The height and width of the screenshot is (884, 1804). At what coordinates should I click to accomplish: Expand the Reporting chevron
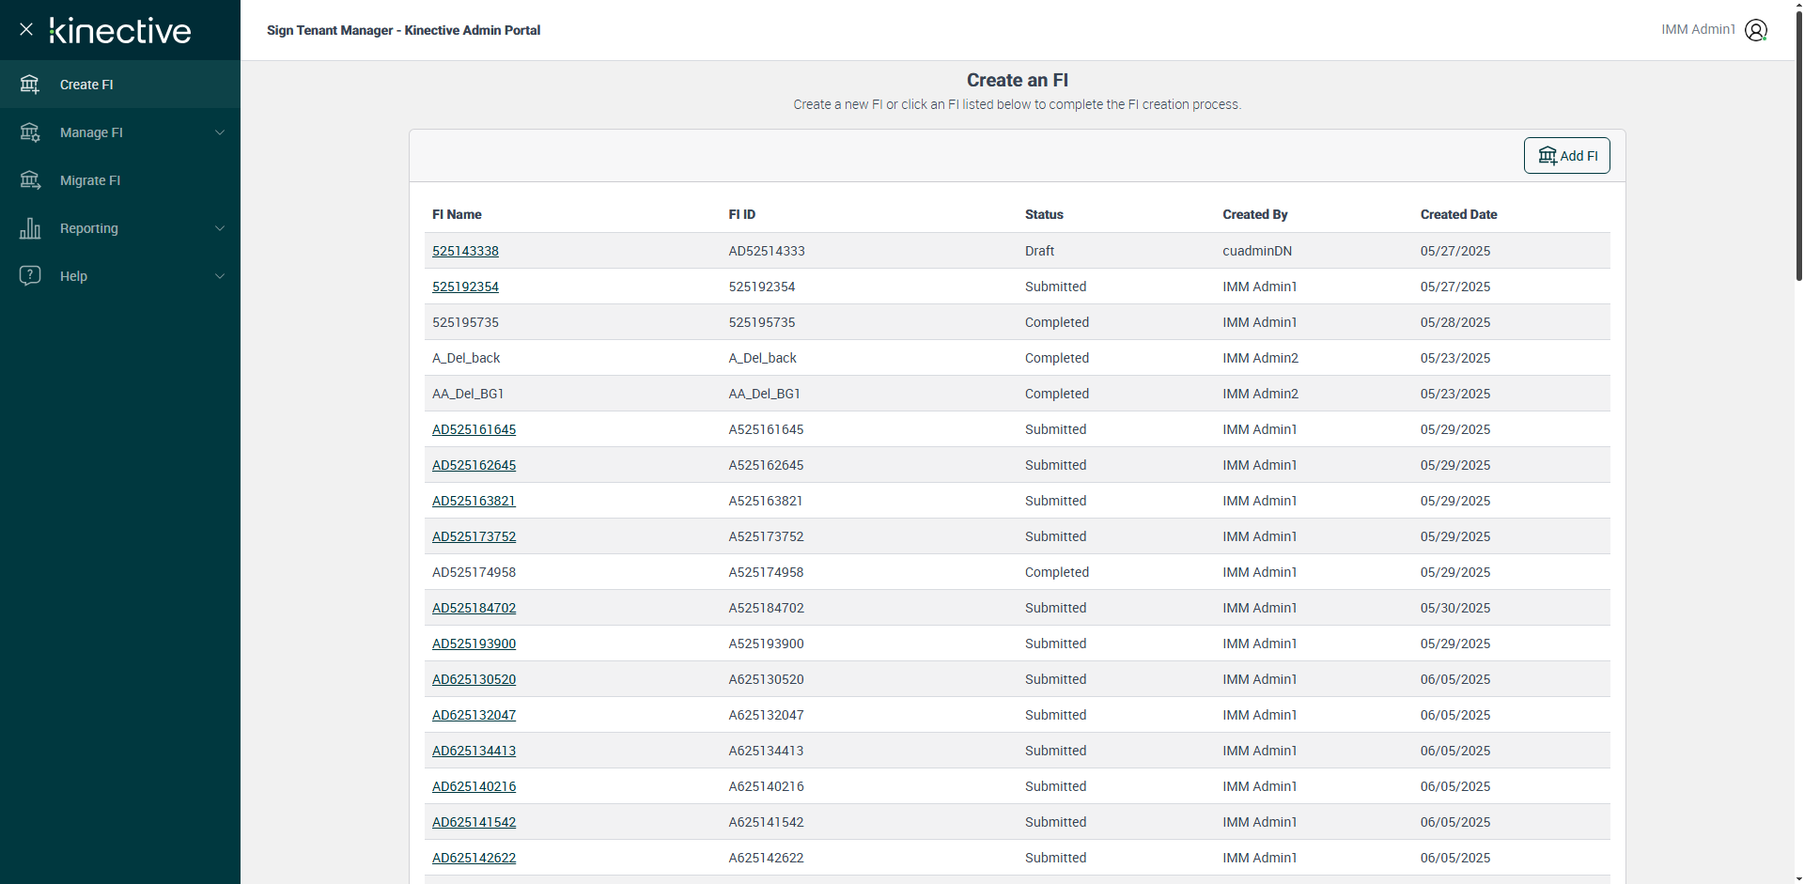220,228
